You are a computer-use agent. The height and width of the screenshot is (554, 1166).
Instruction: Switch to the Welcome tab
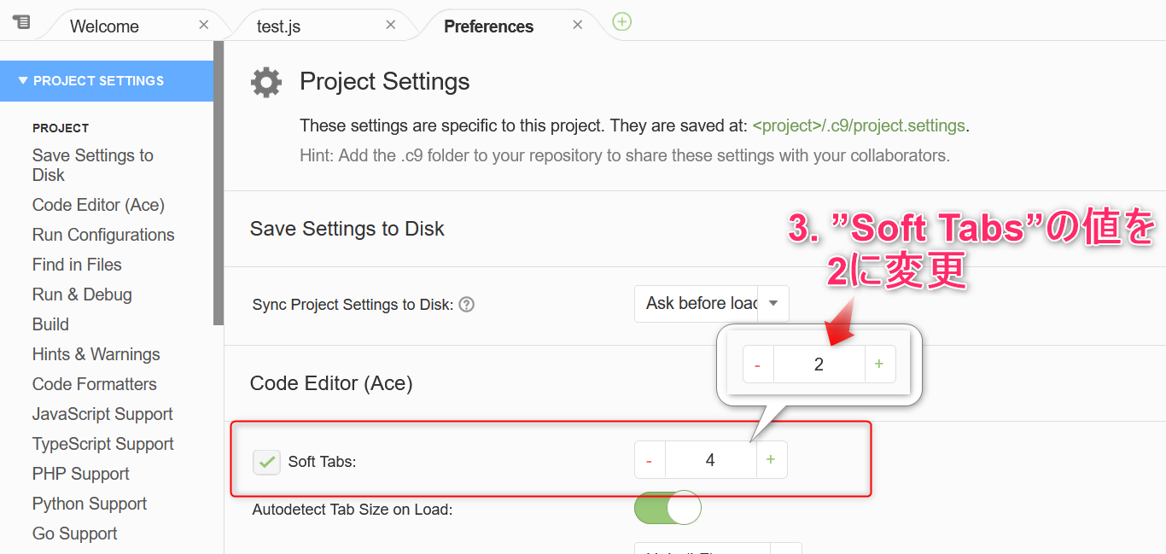point(104,26)
